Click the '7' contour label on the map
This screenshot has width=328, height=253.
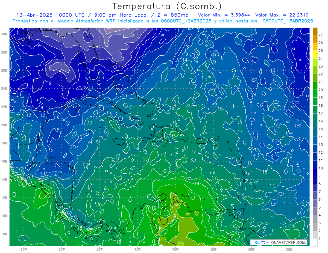click(x=97, y=48)
